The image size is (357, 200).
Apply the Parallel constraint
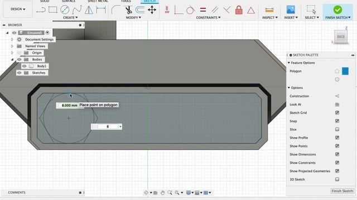[x=214, y=10]
